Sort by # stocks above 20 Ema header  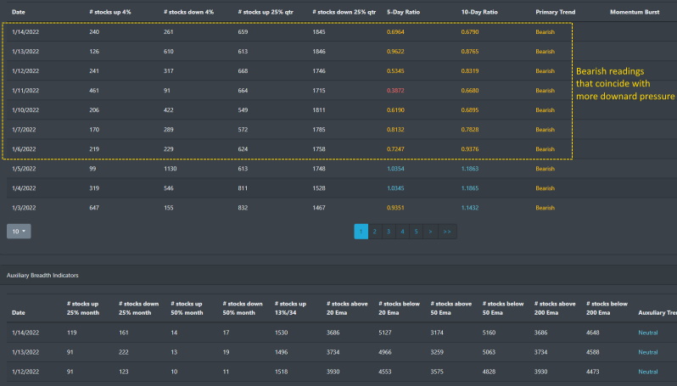pyautogui.click(x=347, y=308)
